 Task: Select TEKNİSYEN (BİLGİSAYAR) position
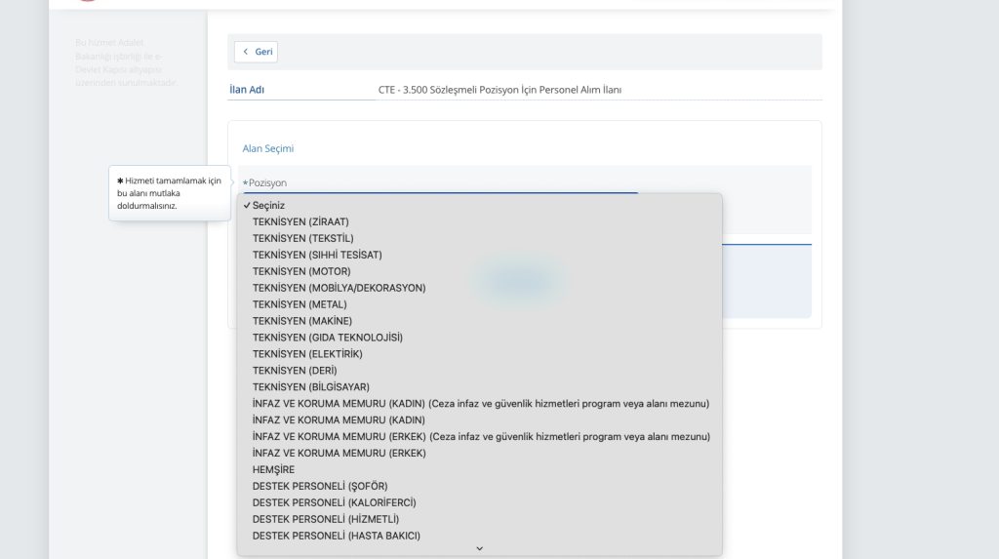(311, 387)
